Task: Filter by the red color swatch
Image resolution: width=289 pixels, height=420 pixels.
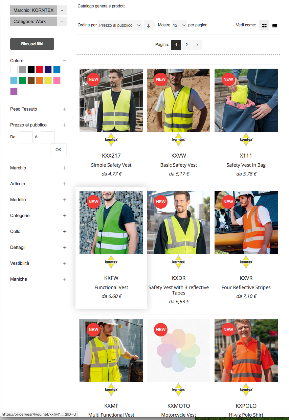Action: [40, 70]
